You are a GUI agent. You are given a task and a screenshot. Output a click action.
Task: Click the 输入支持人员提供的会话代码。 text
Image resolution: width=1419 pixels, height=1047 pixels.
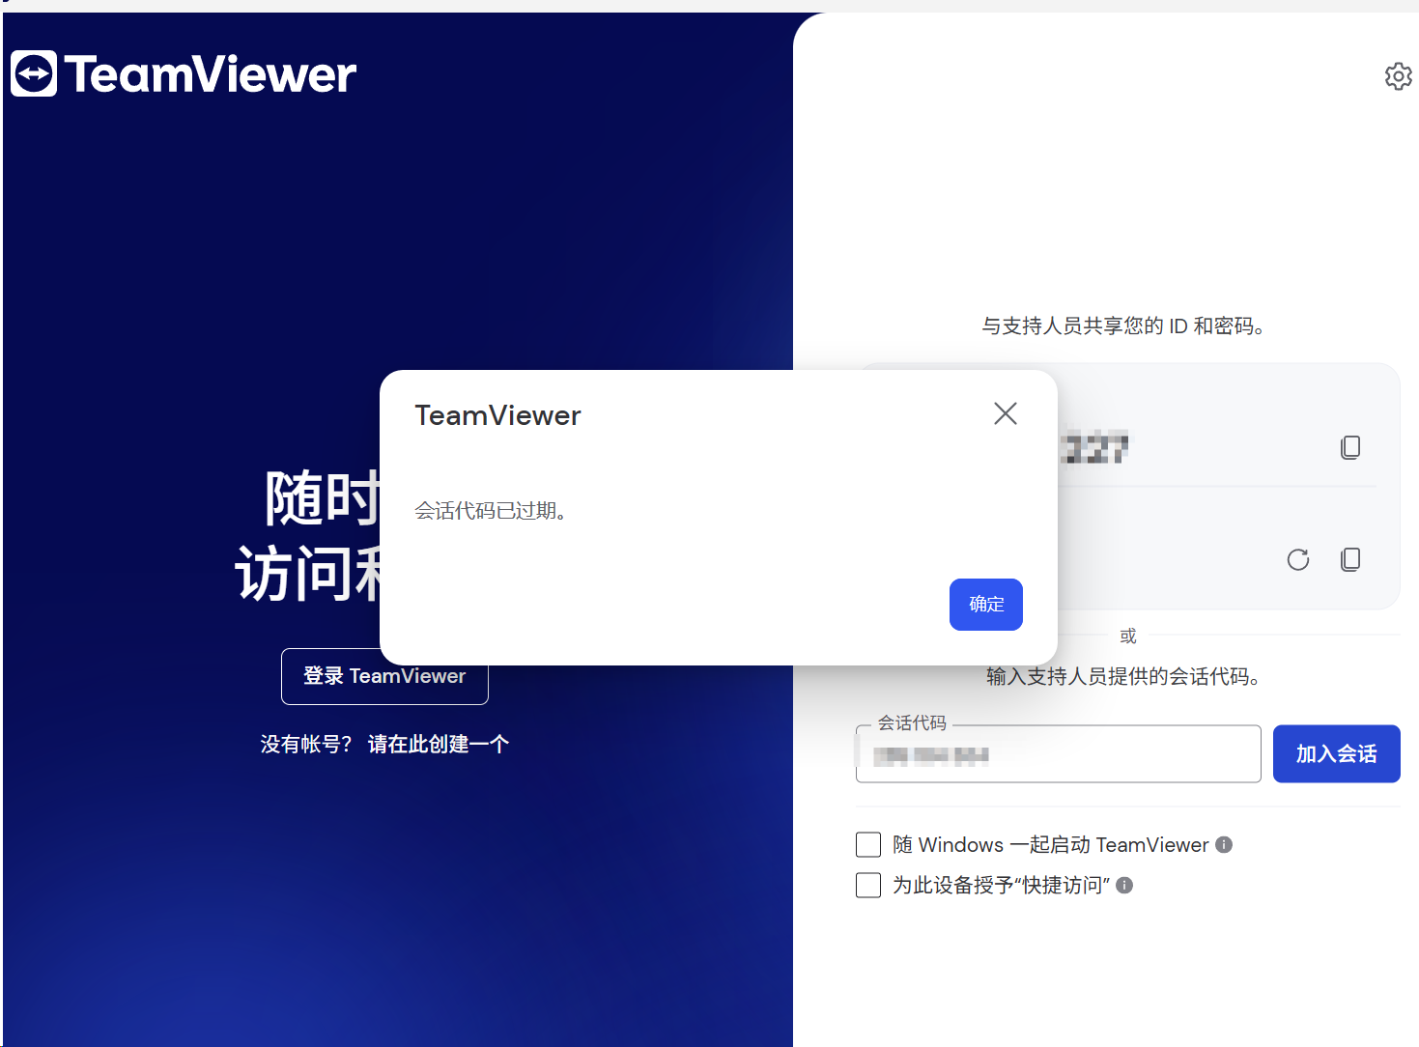coord(1123,677)
